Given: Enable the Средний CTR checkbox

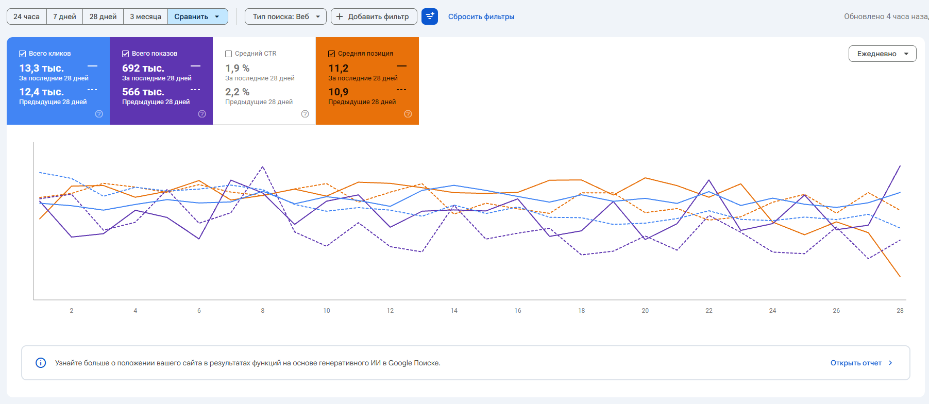Looking at the screenshot, I should pos(229,54).
